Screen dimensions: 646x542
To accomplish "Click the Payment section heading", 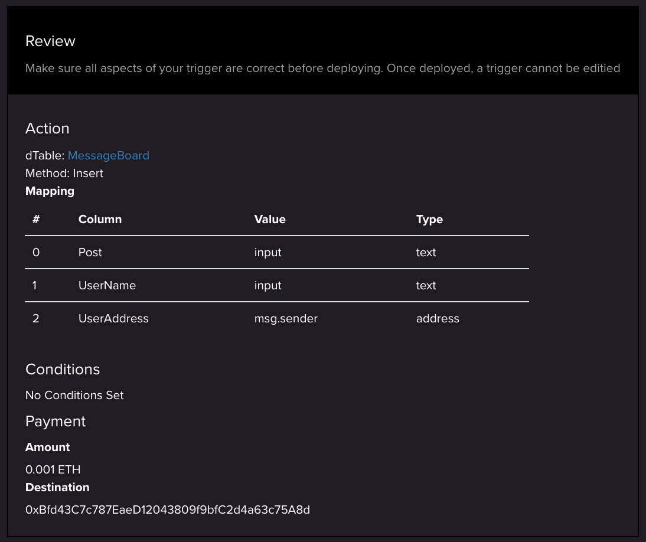I will point(56,422).
